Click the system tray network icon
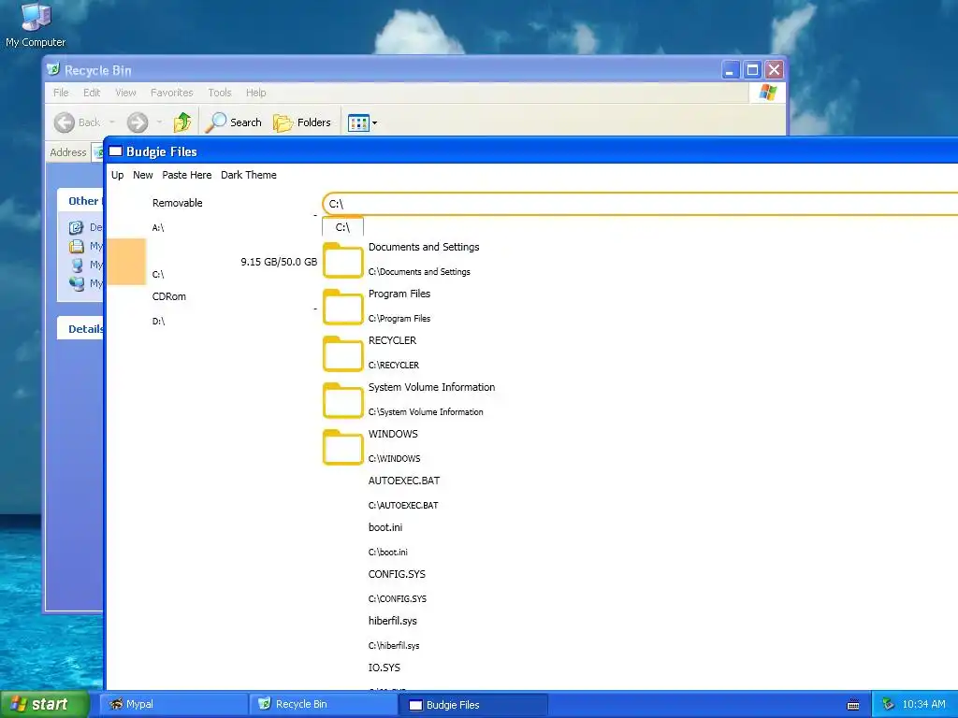 point(888,705)
